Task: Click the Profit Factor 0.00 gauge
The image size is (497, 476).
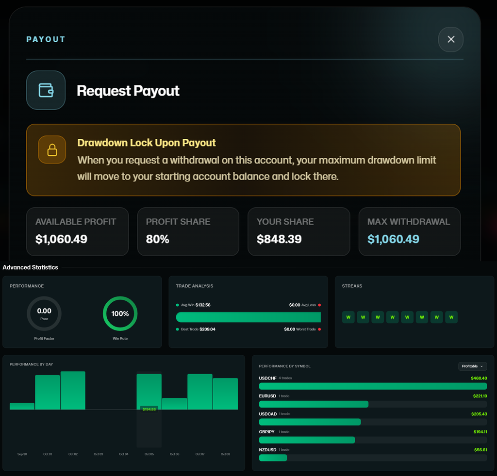Action: pos(44,313)
